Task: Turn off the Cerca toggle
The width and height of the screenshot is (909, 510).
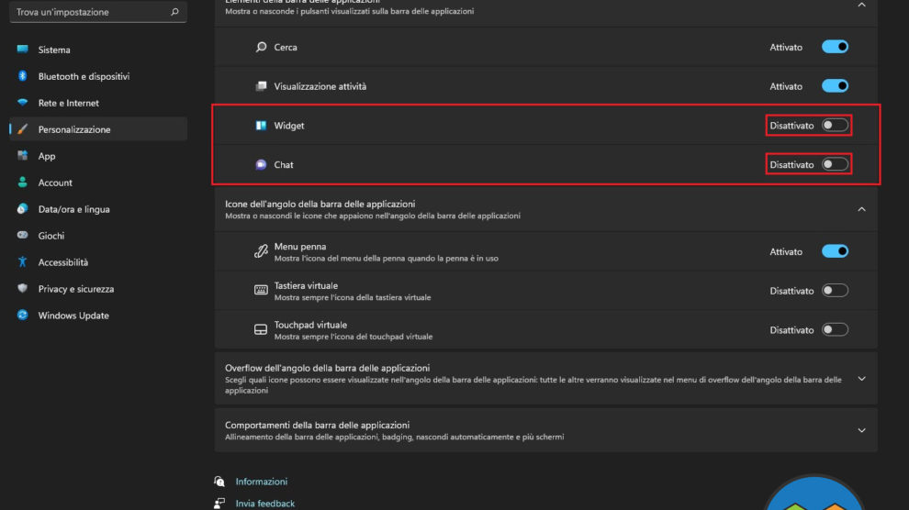Action: (x=835, y=47)
